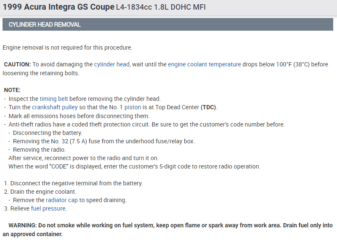Click the bold NOTE heading

12,90
